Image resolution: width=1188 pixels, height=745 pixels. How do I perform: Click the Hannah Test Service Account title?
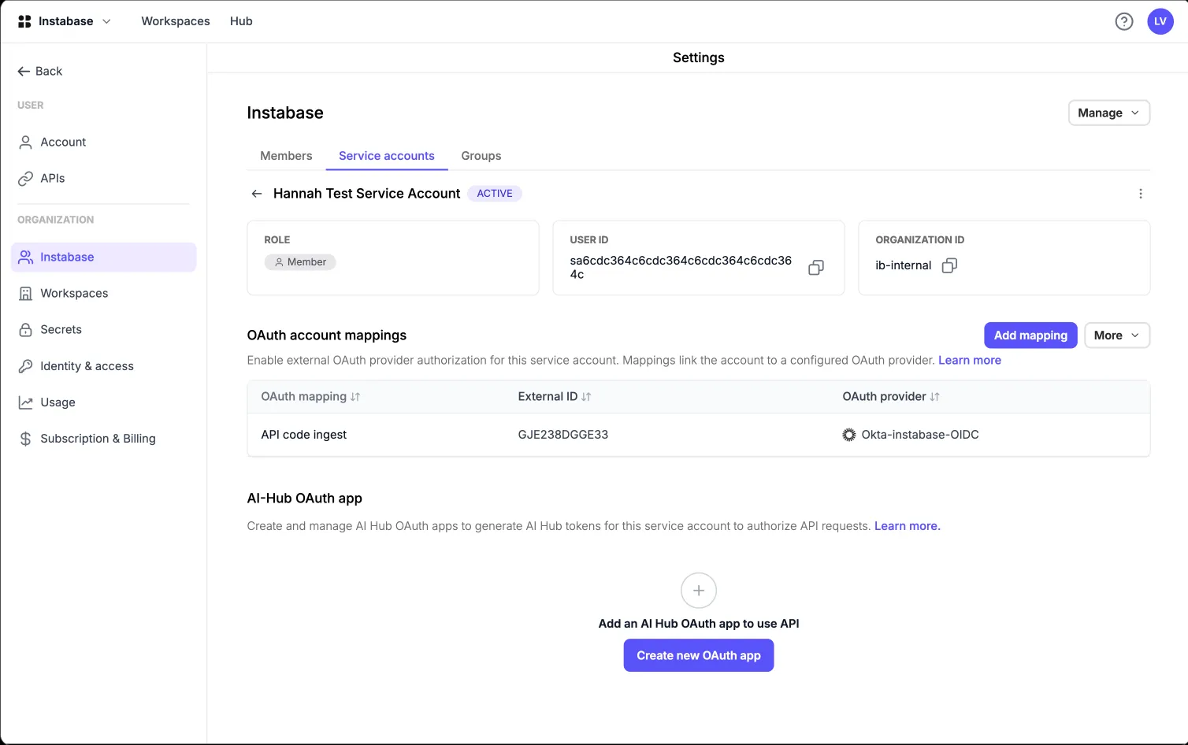tap(366, 194)
